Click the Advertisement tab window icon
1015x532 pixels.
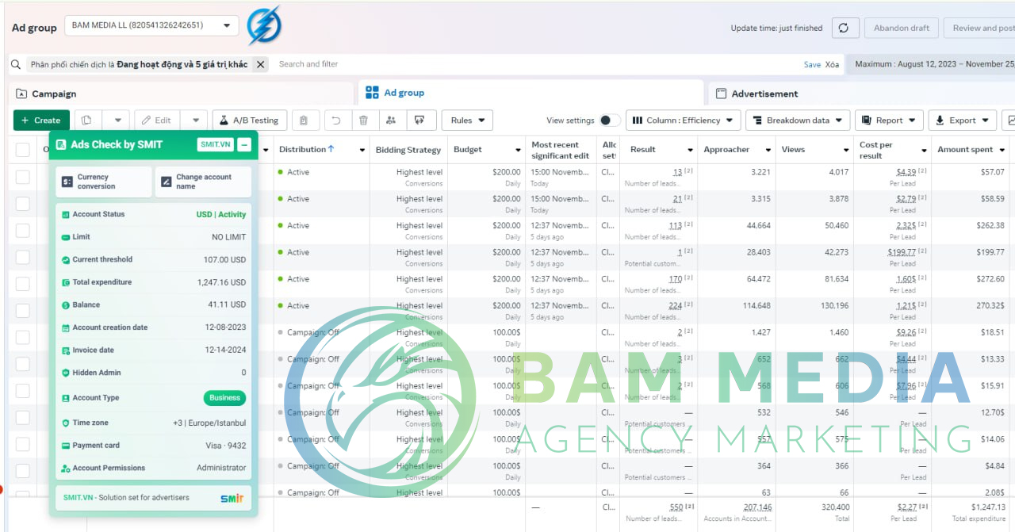721,94
